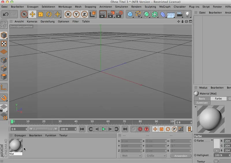Open material manager Erzeugen menu
The height and width of the screenshot is (163, 231).
[20, 135]
